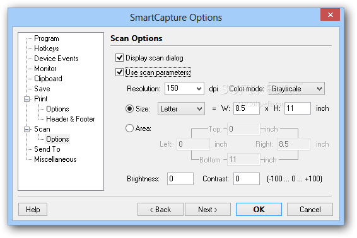
Task: Check the Display scan dialog checkbox
Action: [120, 58]
